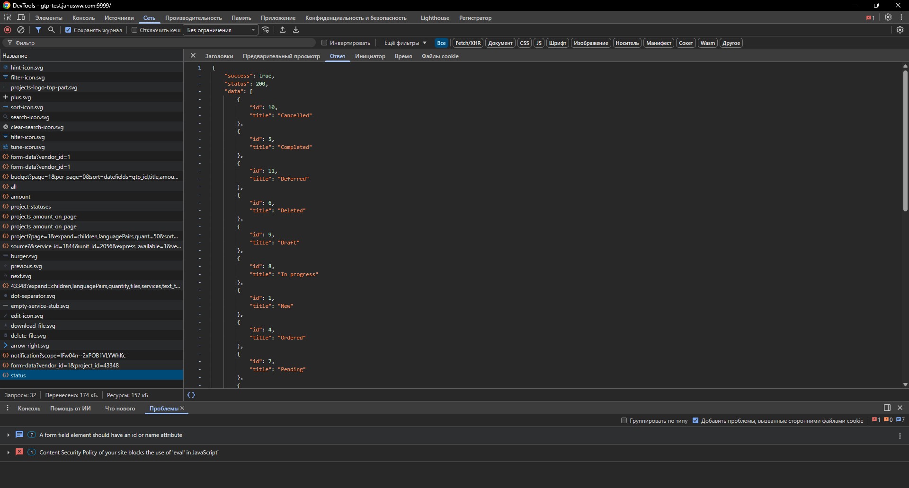Apply the CSS request type filter
This screenshot has width=909, height=488.
524,43
